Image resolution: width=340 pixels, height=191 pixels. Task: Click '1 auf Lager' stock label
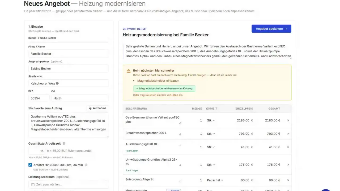pos(131,151)
